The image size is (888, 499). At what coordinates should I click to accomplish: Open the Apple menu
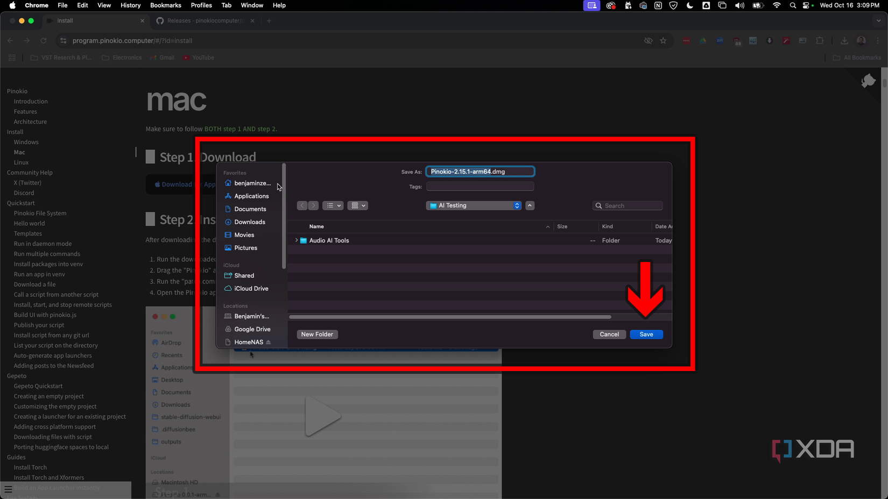point(12,5)
